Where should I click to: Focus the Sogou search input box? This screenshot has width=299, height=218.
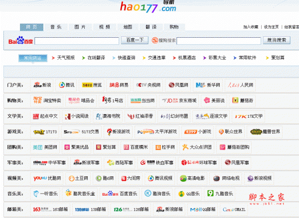[x=219, y=41]
